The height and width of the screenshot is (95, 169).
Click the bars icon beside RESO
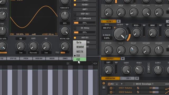(x=144, y=25)
